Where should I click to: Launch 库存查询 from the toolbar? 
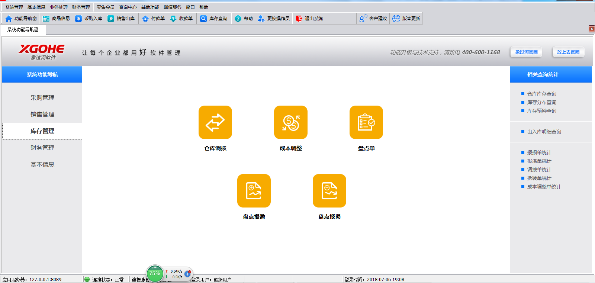[x=213, y=19]
